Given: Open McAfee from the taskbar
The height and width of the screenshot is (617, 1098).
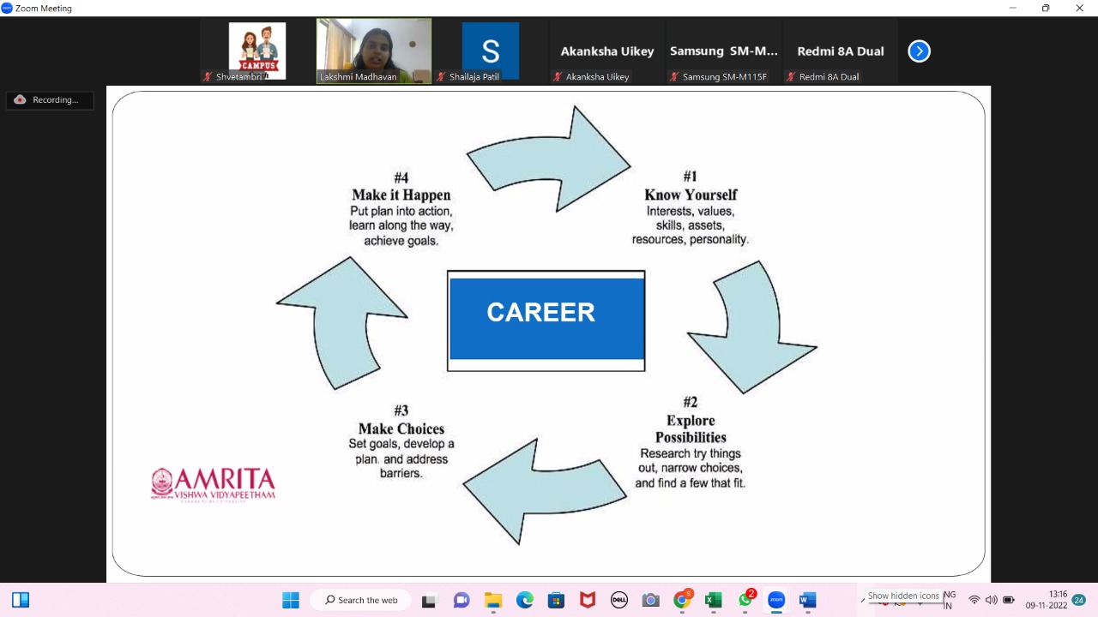Looking at the screenshot, I should pyautogui.click(x=588, y=600).
